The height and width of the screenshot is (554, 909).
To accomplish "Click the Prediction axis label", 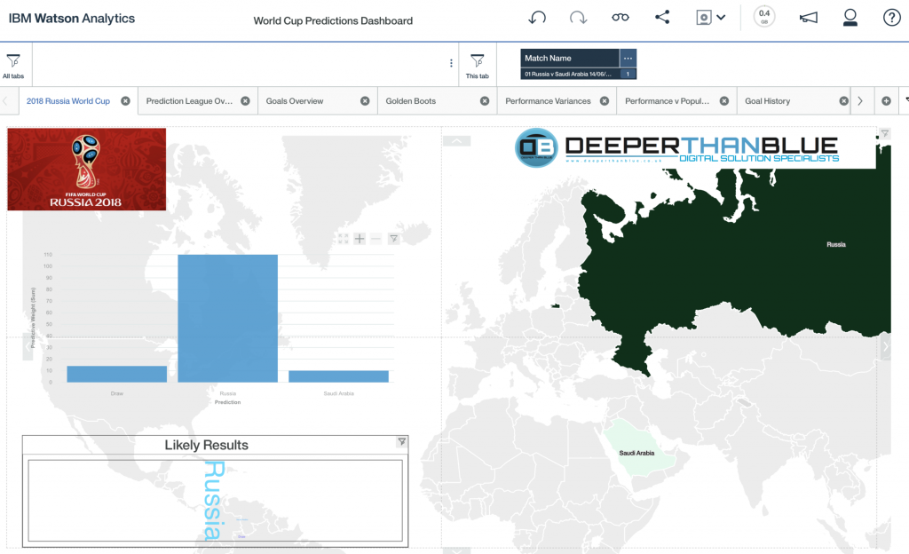I will (227, 402).
